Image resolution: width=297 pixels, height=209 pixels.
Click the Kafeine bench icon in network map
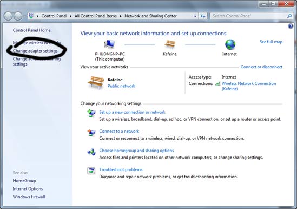(170, 44)
